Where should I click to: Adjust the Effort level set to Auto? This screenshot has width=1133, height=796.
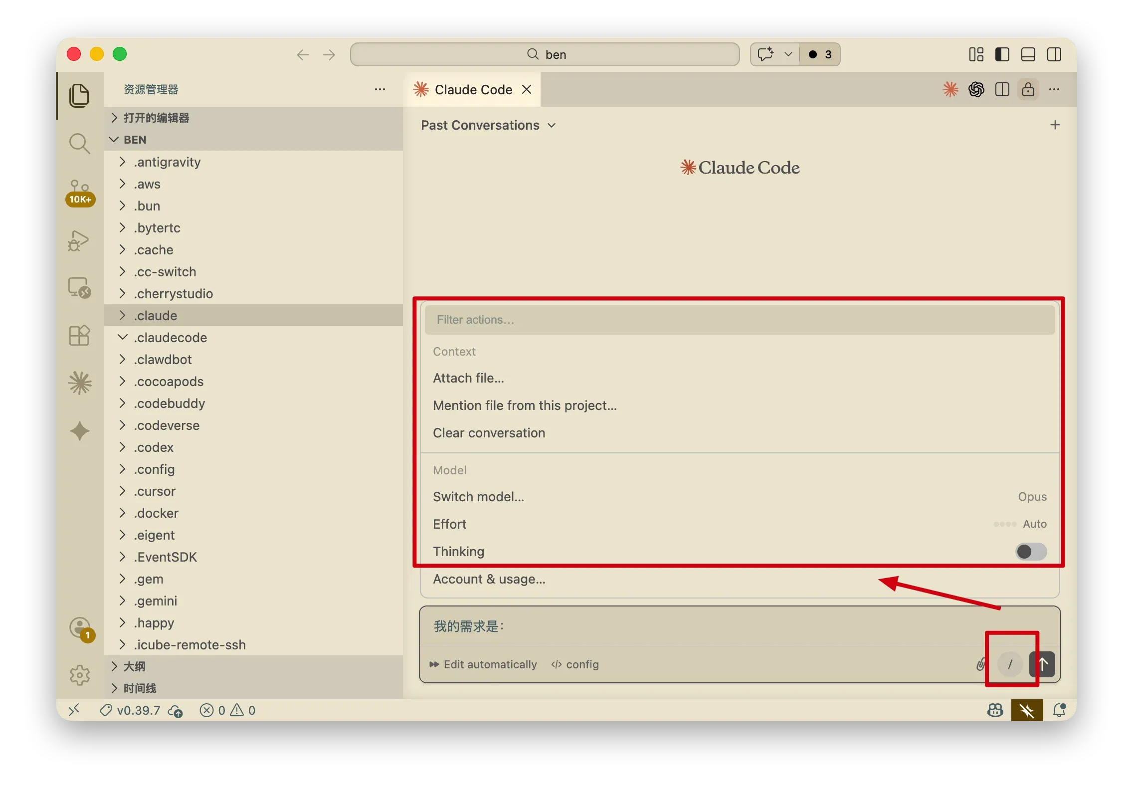pos(740,524)
